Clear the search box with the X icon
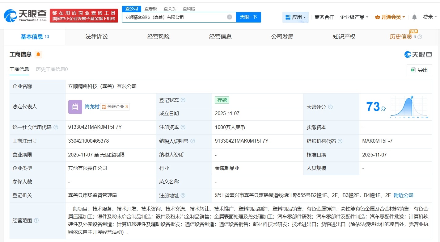Viewport: 440px width, 242px height. 229,17
